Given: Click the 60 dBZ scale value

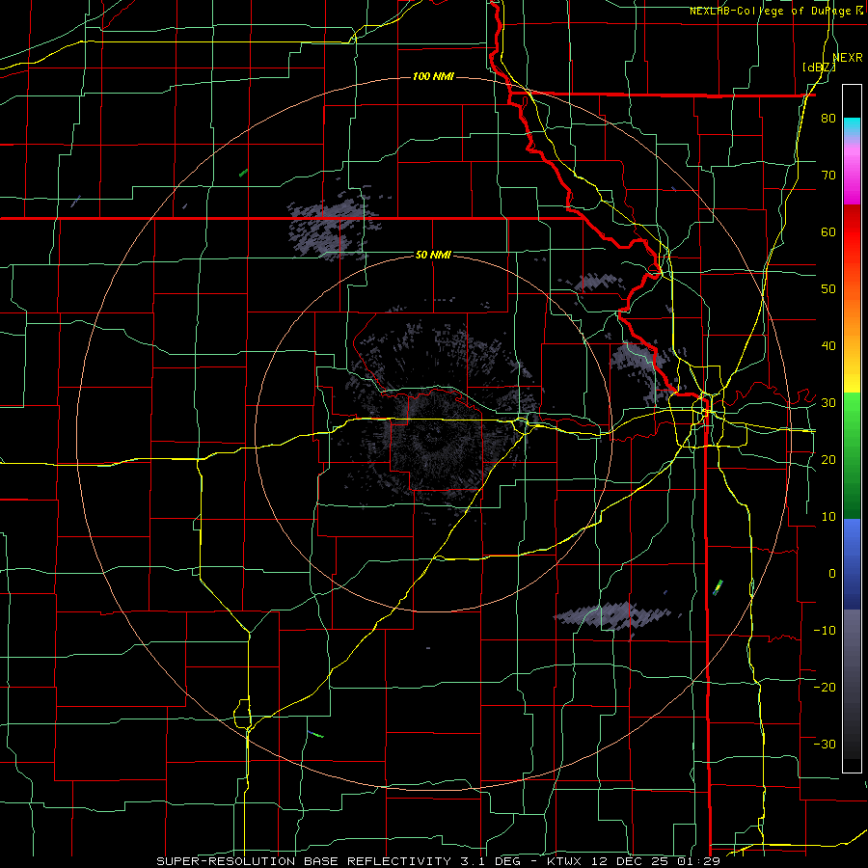Looking at the screenshot, I should click(828, 231).
